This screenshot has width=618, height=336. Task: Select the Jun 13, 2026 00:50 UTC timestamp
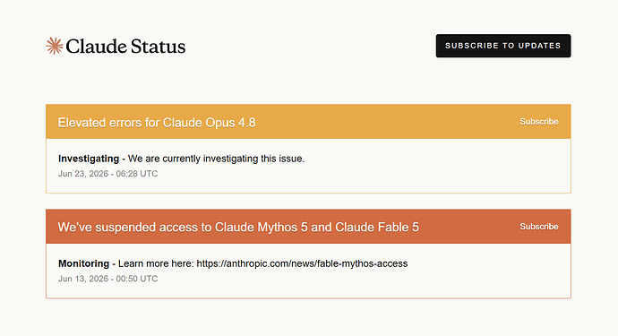108,279
